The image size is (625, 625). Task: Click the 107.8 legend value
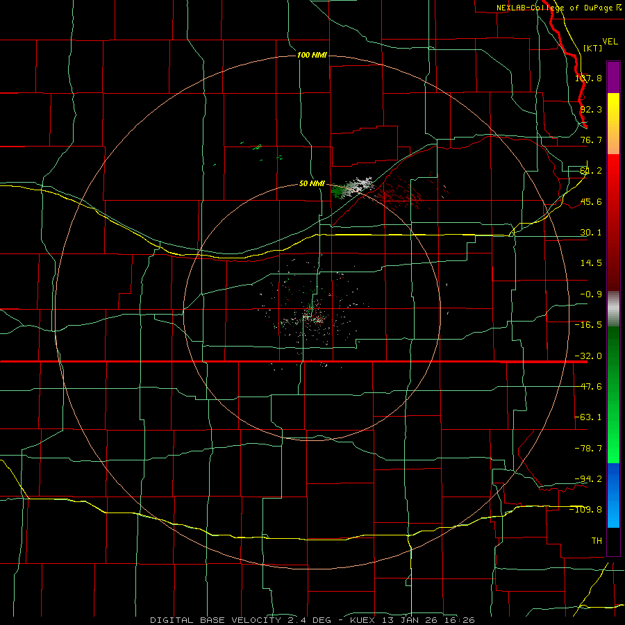click(x=588, y=78)
